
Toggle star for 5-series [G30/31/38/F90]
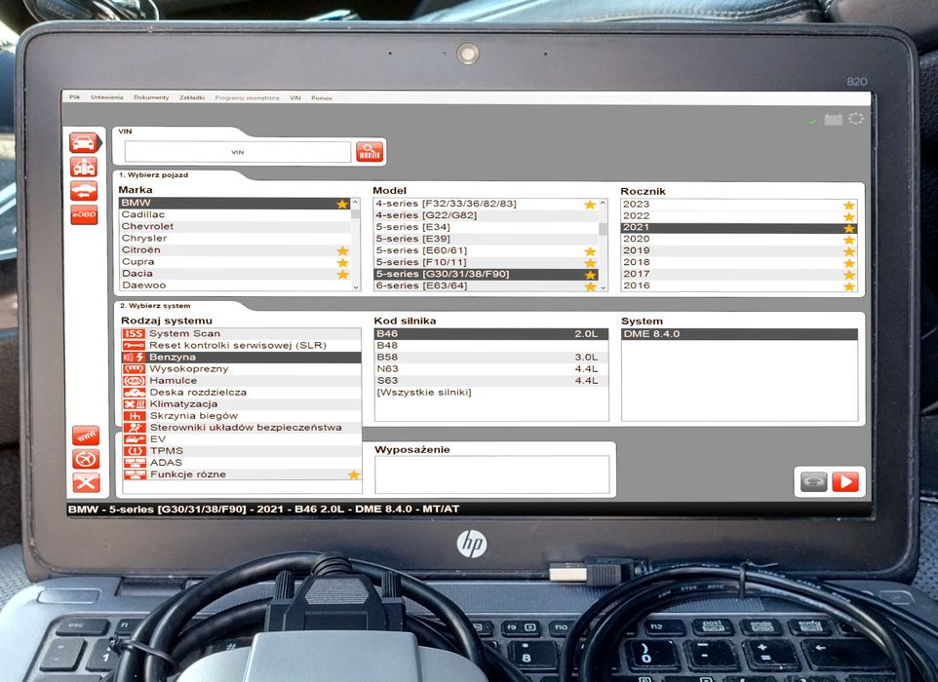pos(591,275)
